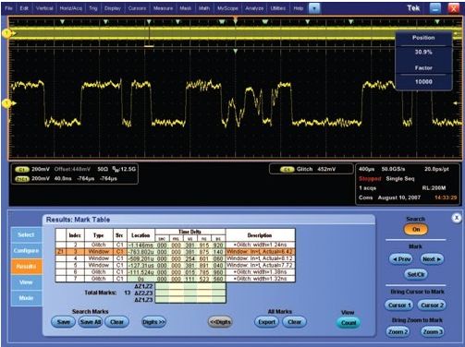Close the Mark Table results panel
The image size is (465, 347).
457,218
